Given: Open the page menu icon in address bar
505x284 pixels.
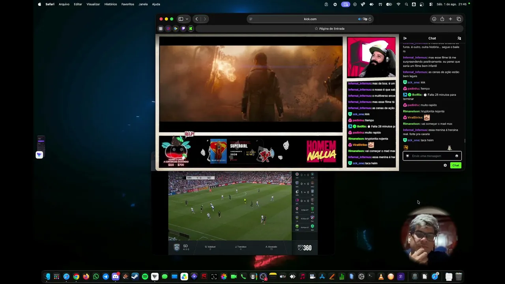Looking at the screenshot, I should (251, 19).
